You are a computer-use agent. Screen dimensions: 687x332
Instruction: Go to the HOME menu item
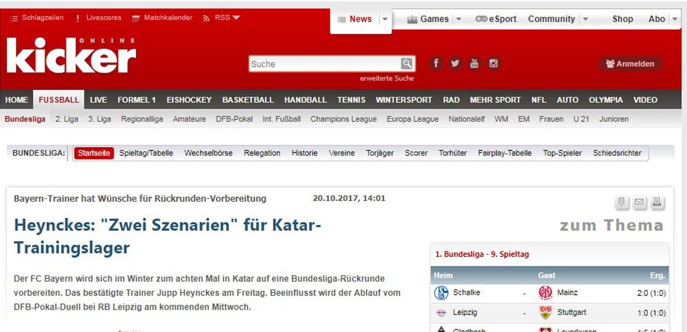(17, 100)
